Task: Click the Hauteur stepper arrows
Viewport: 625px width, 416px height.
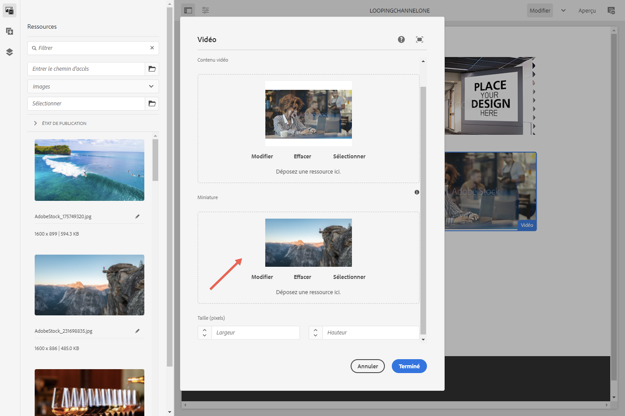Action: tap(316, 333)
